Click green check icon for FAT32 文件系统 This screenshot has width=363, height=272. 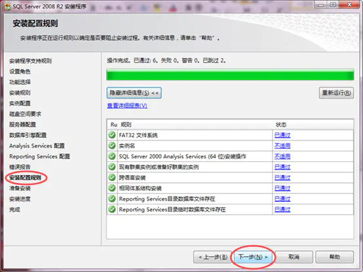[112, 135]
